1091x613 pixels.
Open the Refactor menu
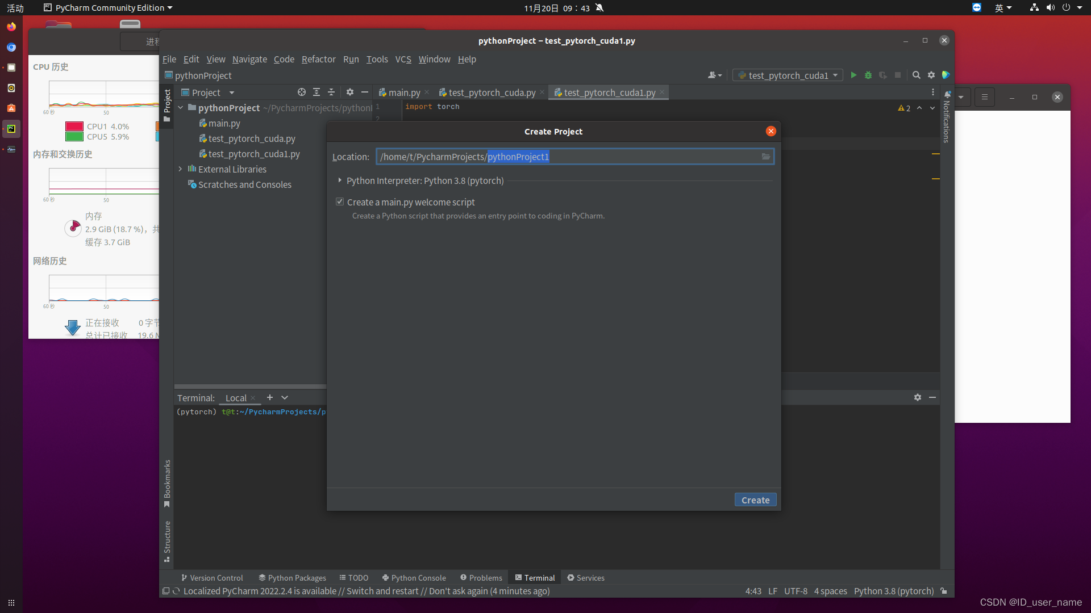tap(318, 59)
